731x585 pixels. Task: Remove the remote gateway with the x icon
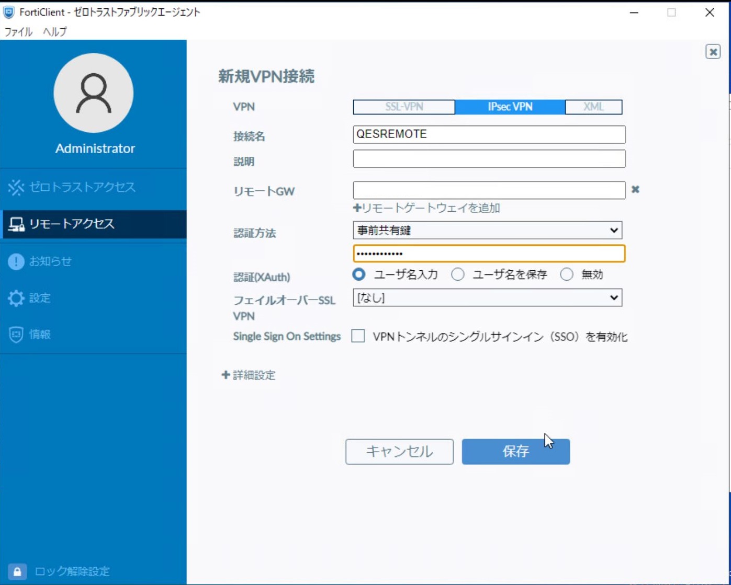coord(635,189)
